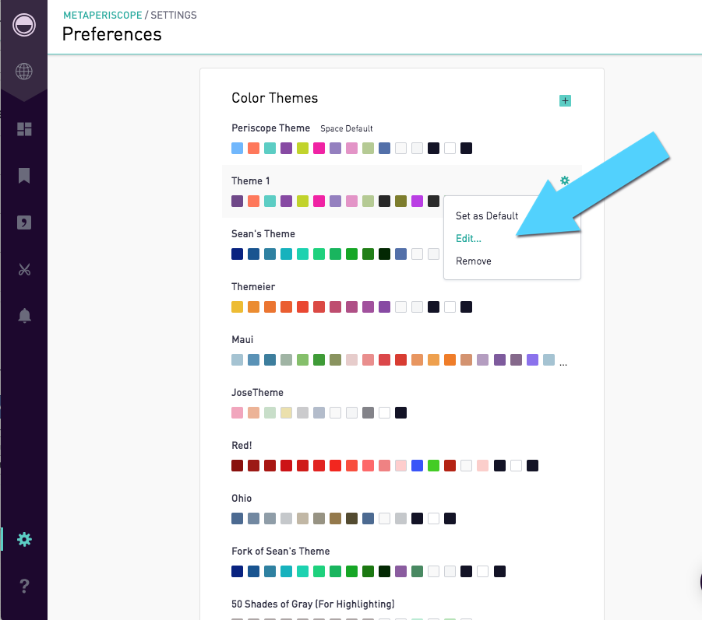Open the alerts bell icon
702x620 pixels.
24,316
